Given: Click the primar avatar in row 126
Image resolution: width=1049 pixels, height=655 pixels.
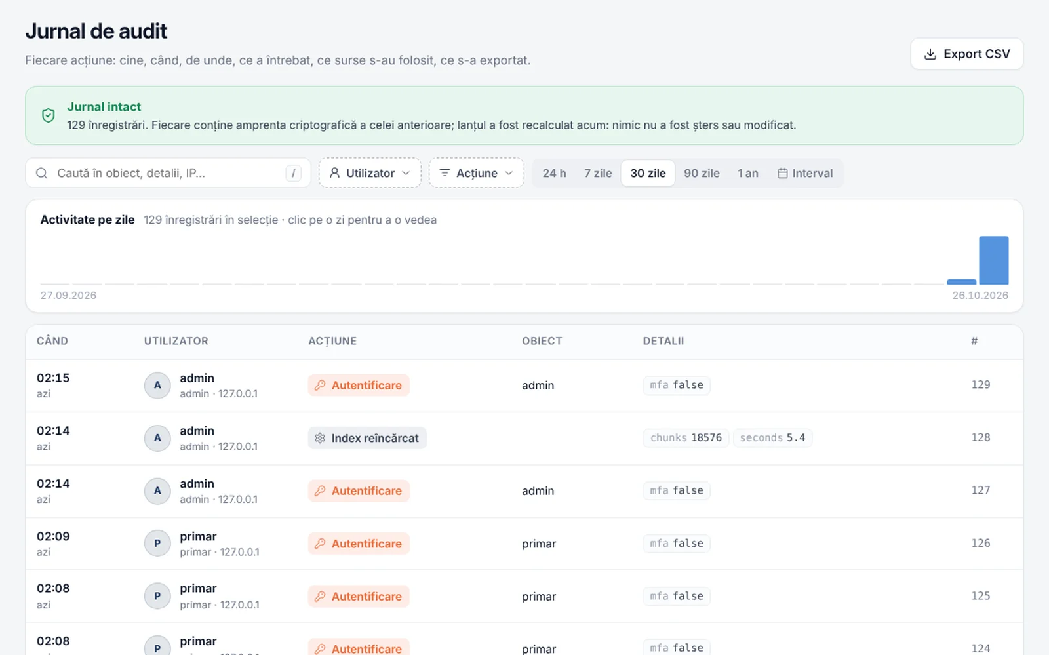Looking at the screenshot, I should point(157,544).
